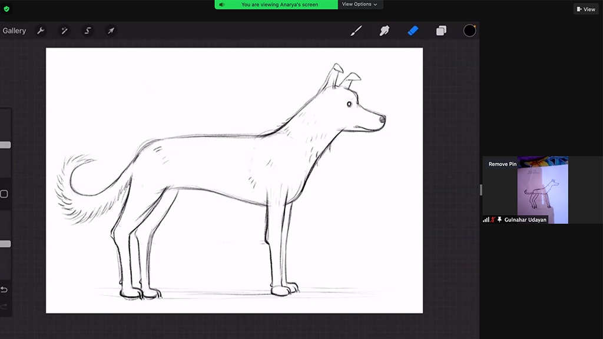Open the Adjustments magic wand menu
The image size is (603, 339).
click(64, 31)
